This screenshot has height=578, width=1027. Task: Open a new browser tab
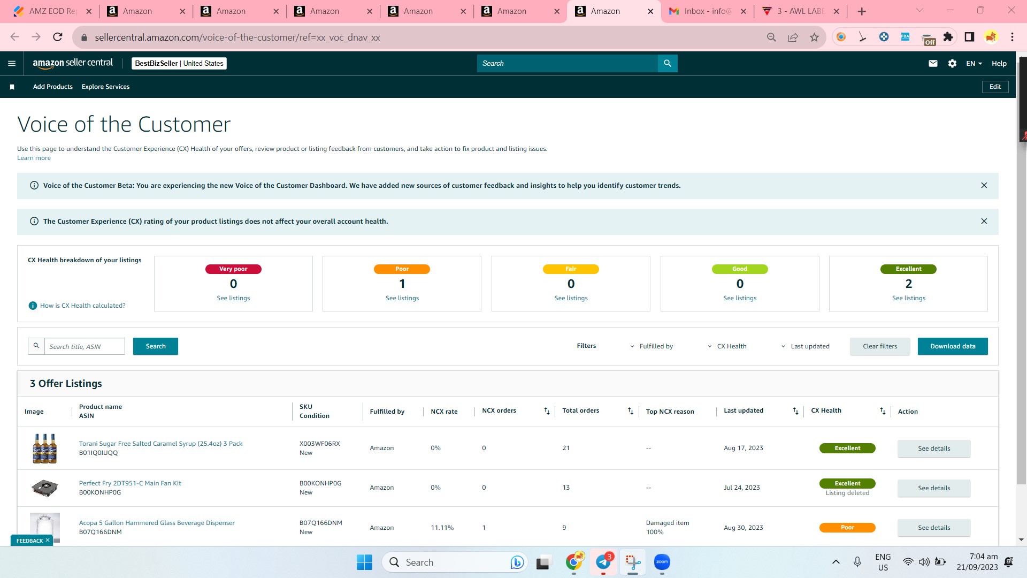[862, 11]
